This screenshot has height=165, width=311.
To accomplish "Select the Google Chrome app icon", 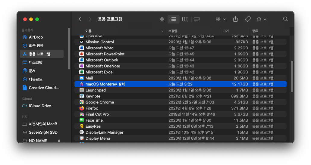I will pyautogui.click(x=82, y=102).
